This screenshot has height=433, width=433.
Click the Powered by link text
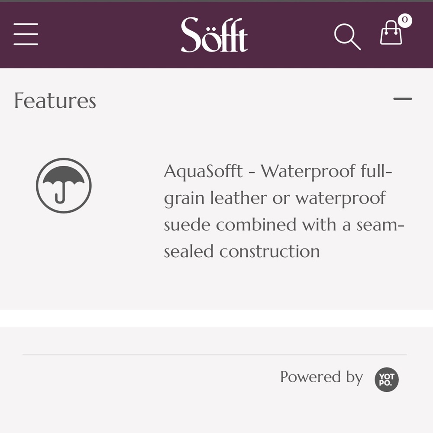point(321,377)
